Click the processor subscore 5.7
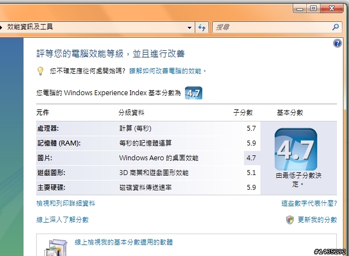The height and width of the screenshot is (256, 349). coord(251,129)
